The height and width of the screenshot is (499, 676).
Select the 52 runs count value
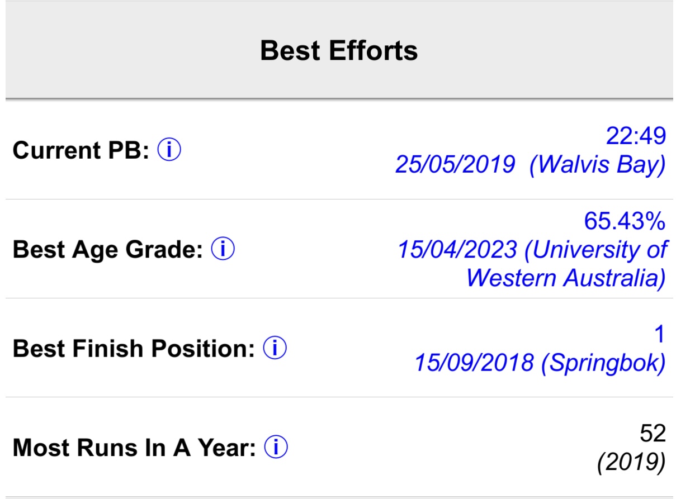click(x=653, y=433)
